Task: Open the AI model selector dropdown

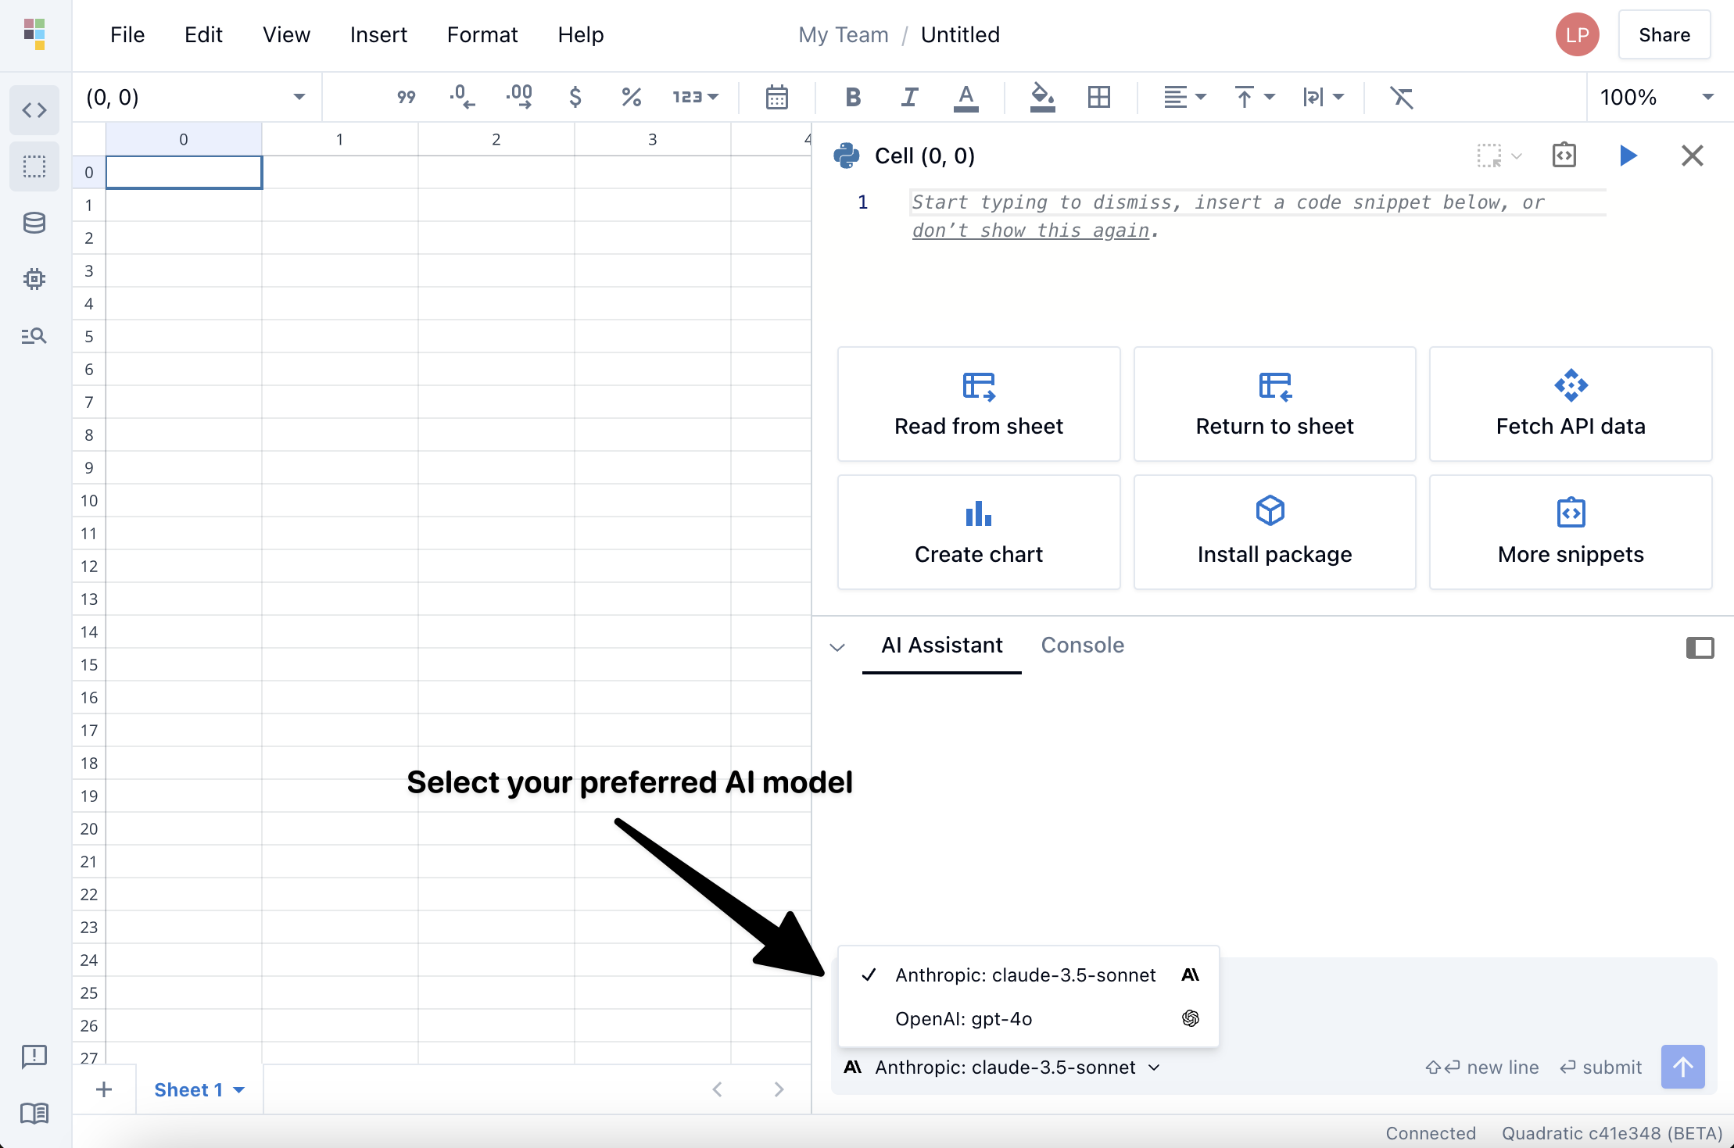Action: 1003,1068
